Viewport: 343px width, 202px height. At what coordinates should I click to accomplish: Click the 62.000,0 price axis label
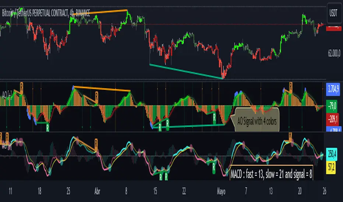click(x=334, y=53)
